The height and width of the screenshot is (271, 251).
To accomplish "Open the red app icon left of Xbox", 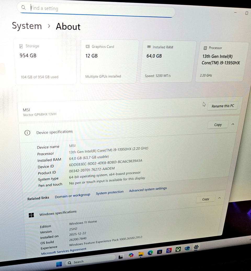I will coord(169,250).
